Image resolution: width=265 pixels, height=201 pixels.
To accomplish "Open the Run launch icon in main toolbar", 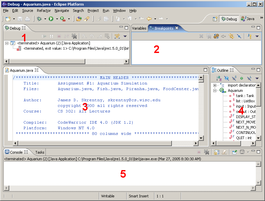I will point(51,19).
